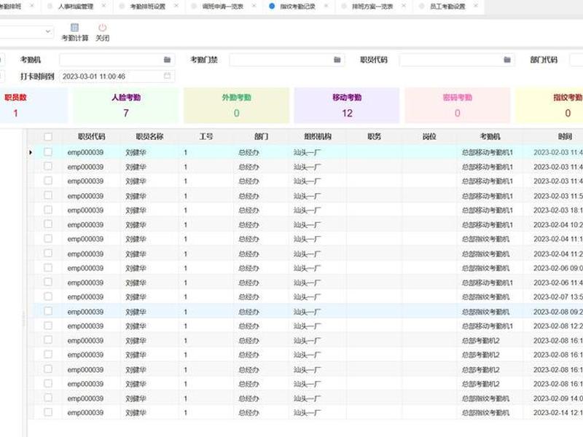
Task: Open calendar picker for 打卡时间到
Action: click(167, 76)
